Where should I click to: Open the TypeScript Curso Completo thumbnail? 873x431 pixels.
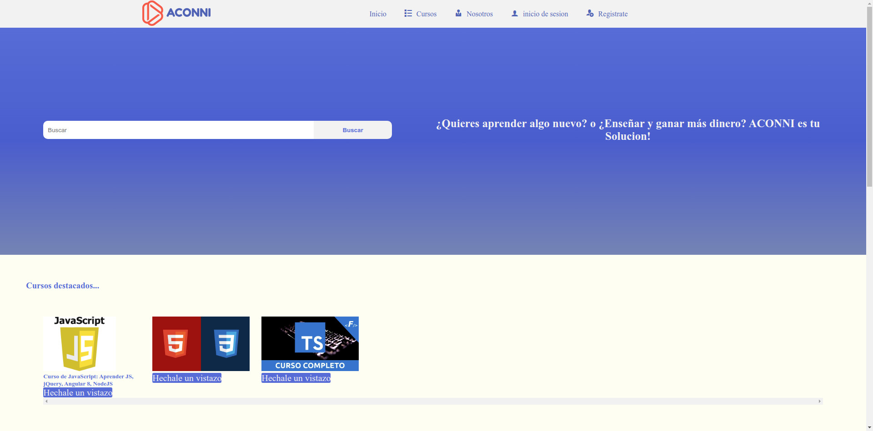(310, 344)
